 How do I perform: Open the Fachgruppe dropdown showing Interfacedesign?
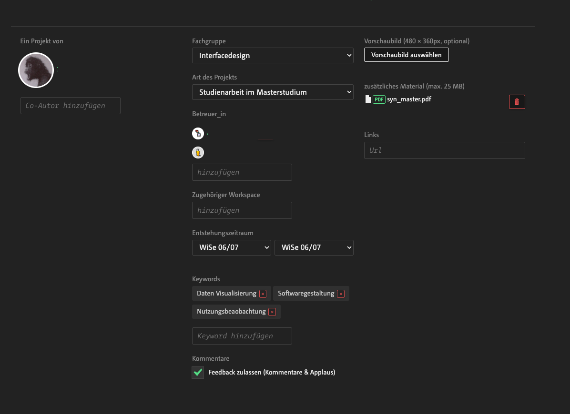(273, 56)
